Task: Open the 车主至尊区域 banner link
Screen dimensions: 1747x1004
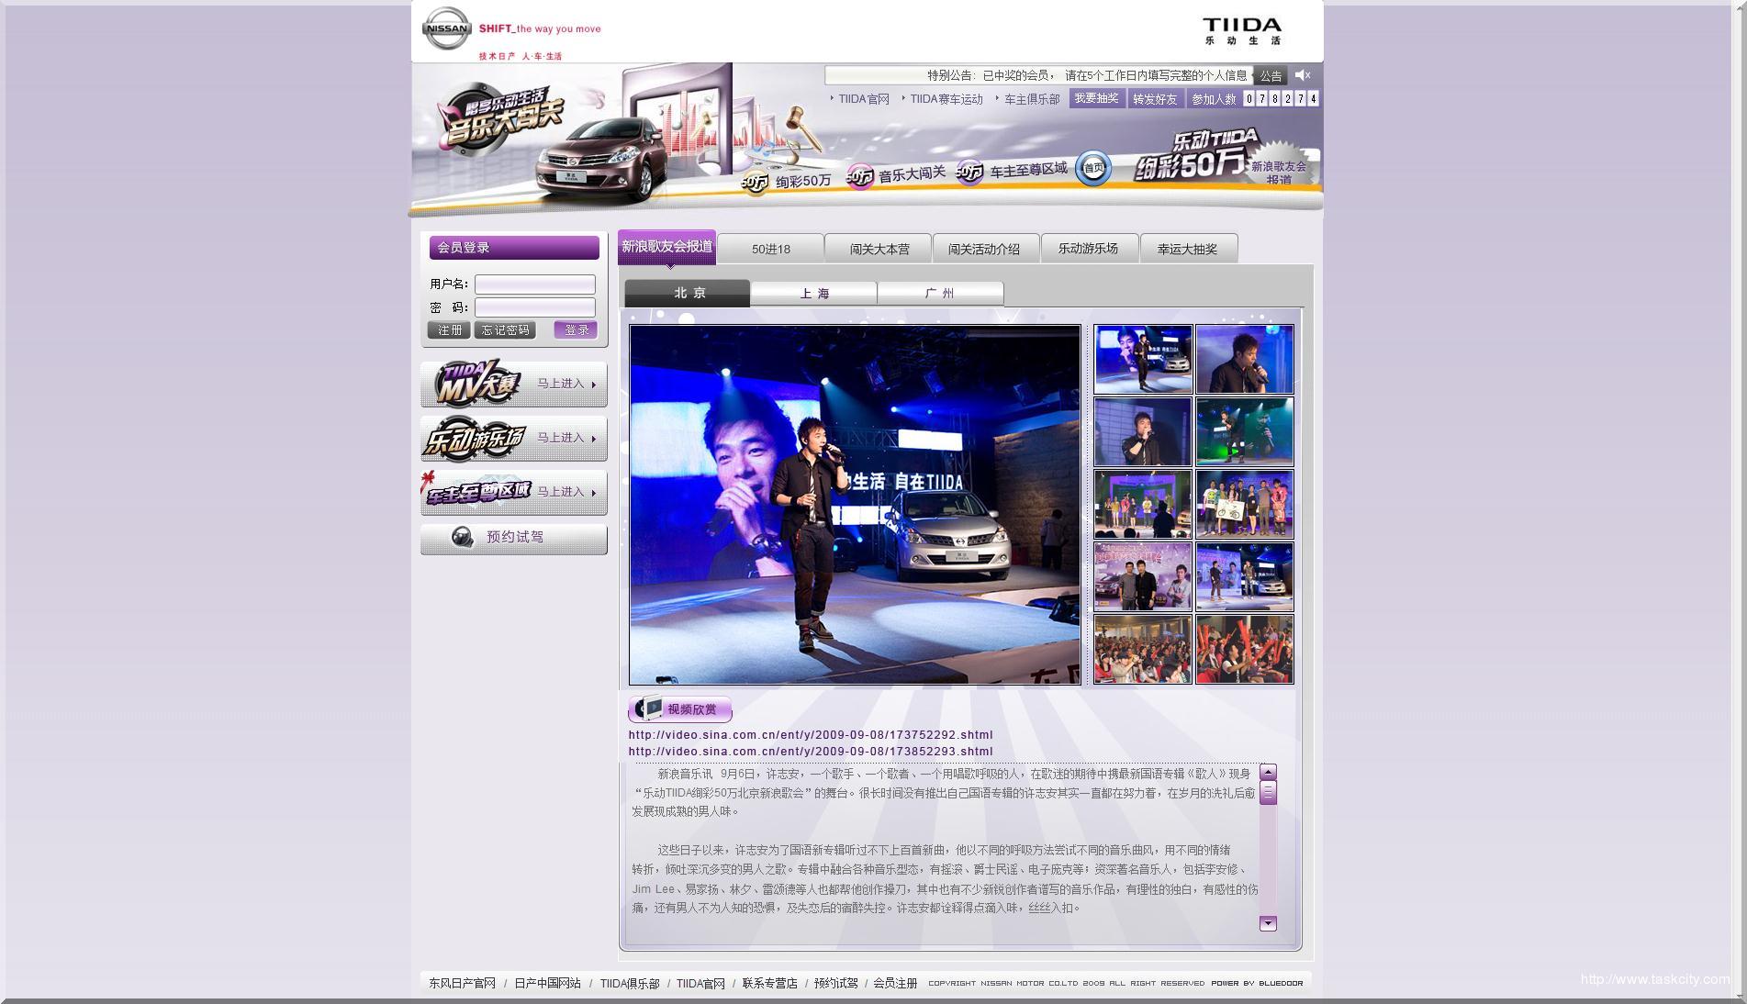Action: tap(1013, 170)
